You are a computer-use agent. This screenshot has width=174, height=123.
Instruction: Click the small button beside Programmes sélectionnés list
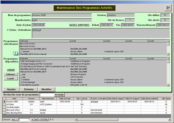15,53
